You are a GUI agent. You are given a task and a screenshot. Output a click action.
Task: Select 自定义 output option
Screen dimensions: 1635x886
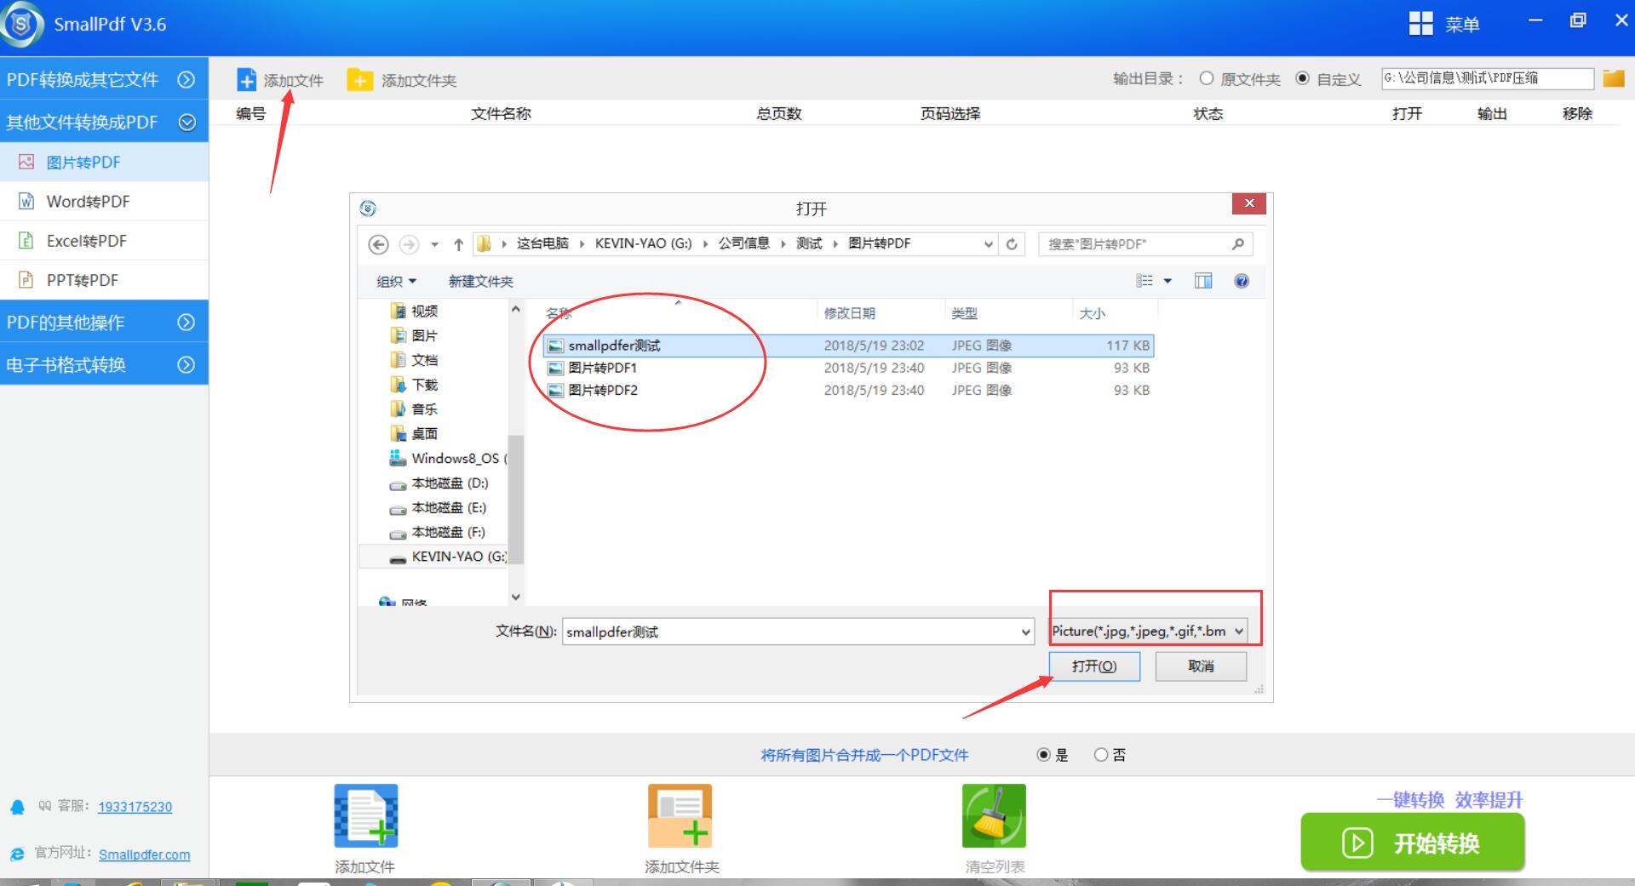1302,78
